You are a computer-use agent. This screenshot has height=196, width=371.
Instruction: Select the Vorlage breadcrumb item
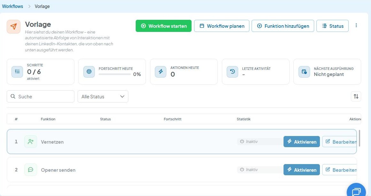(x=42, y=6)
